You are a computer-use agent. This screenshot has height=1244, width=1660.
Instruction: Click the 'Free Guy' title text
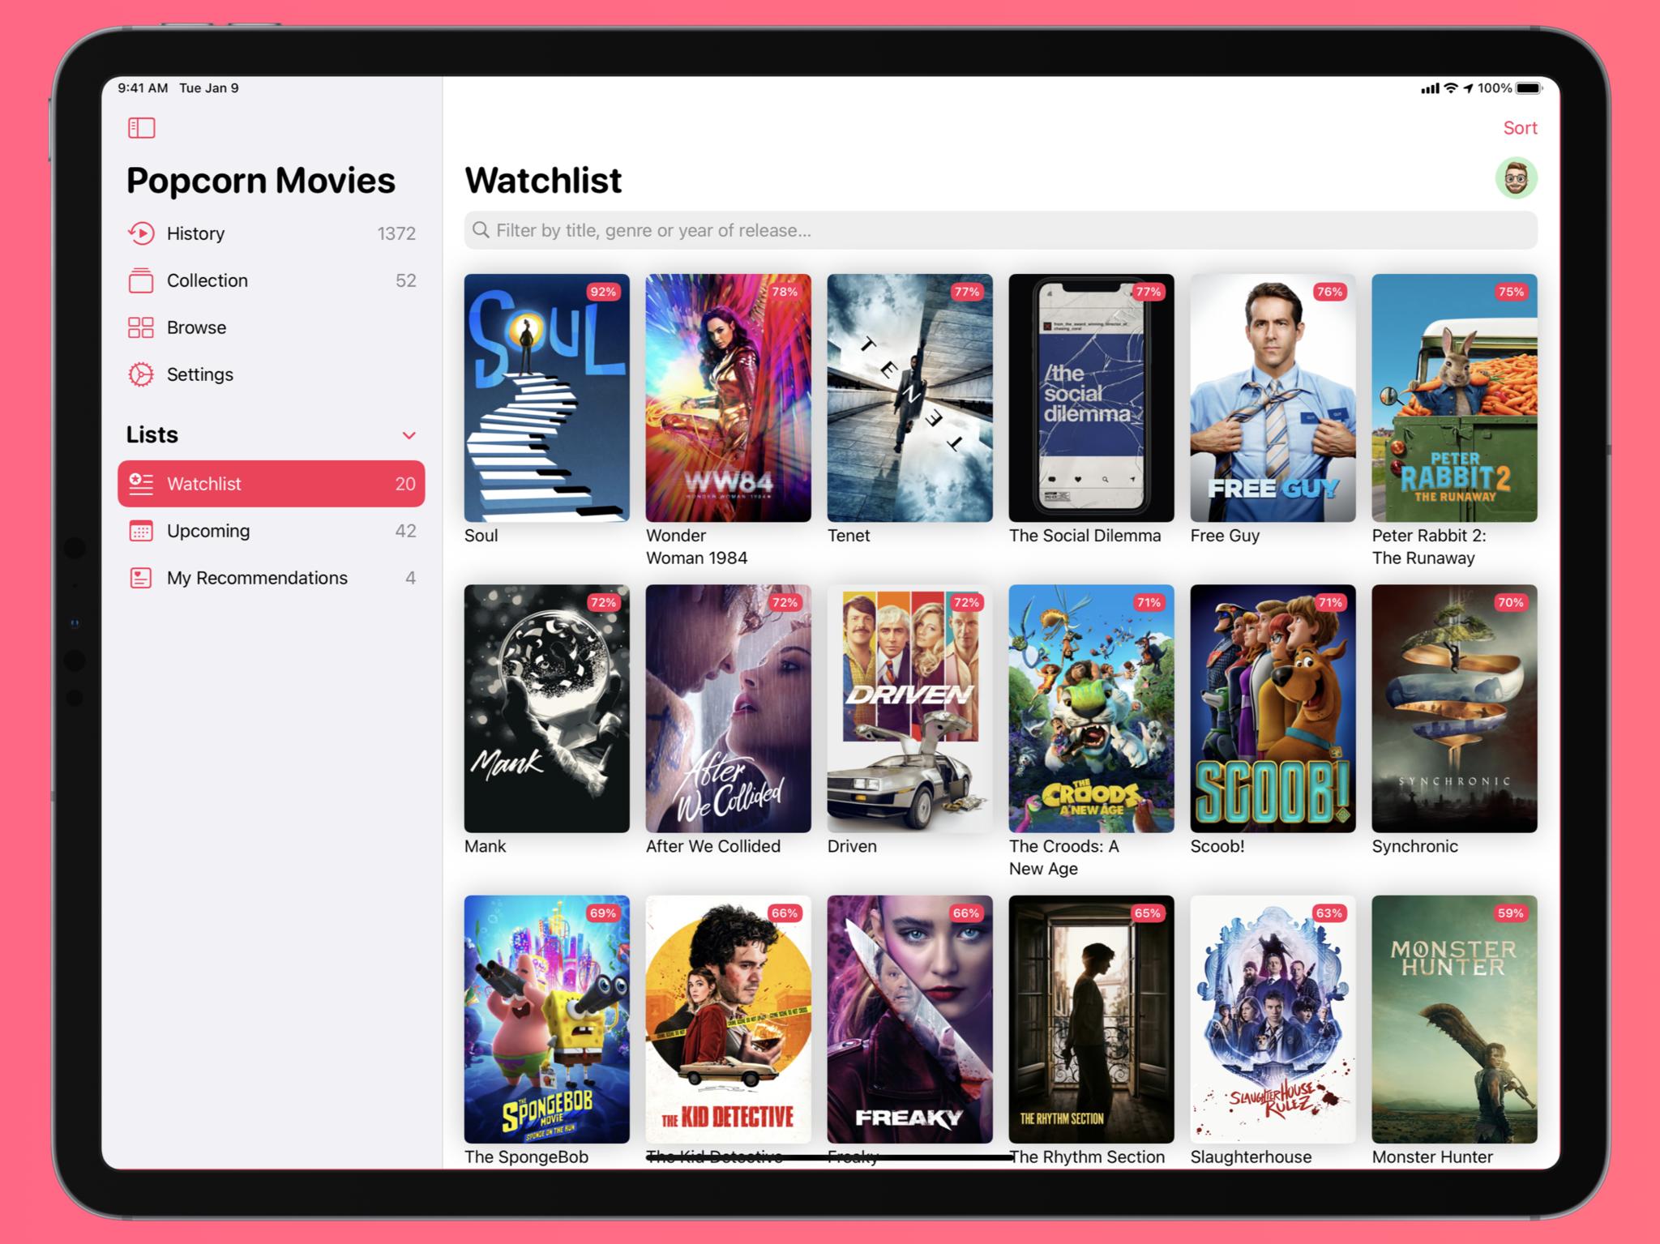tap(1225, 536)
